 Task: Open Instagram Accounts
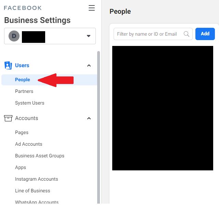[x=37, y=179]
